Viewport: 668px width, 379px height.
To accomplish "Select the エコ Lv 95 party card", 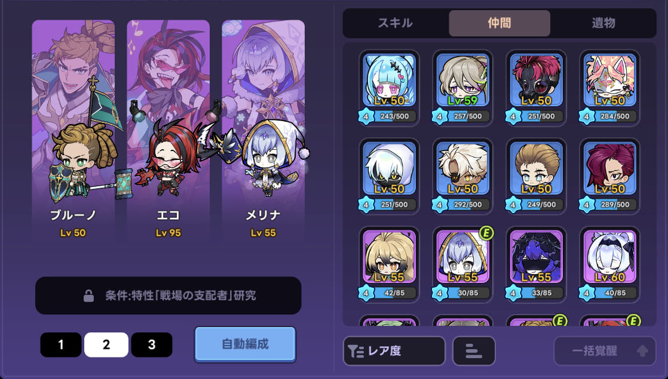I will tap(168, 132).
